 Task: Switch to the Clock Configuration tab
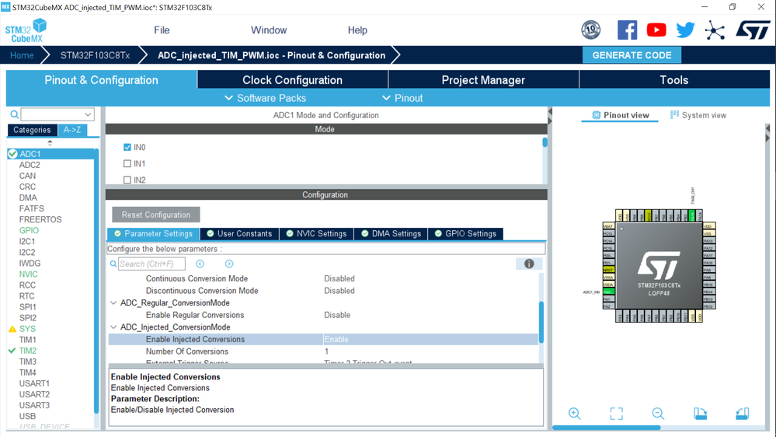pyautogui.click(x=293, y=80)
